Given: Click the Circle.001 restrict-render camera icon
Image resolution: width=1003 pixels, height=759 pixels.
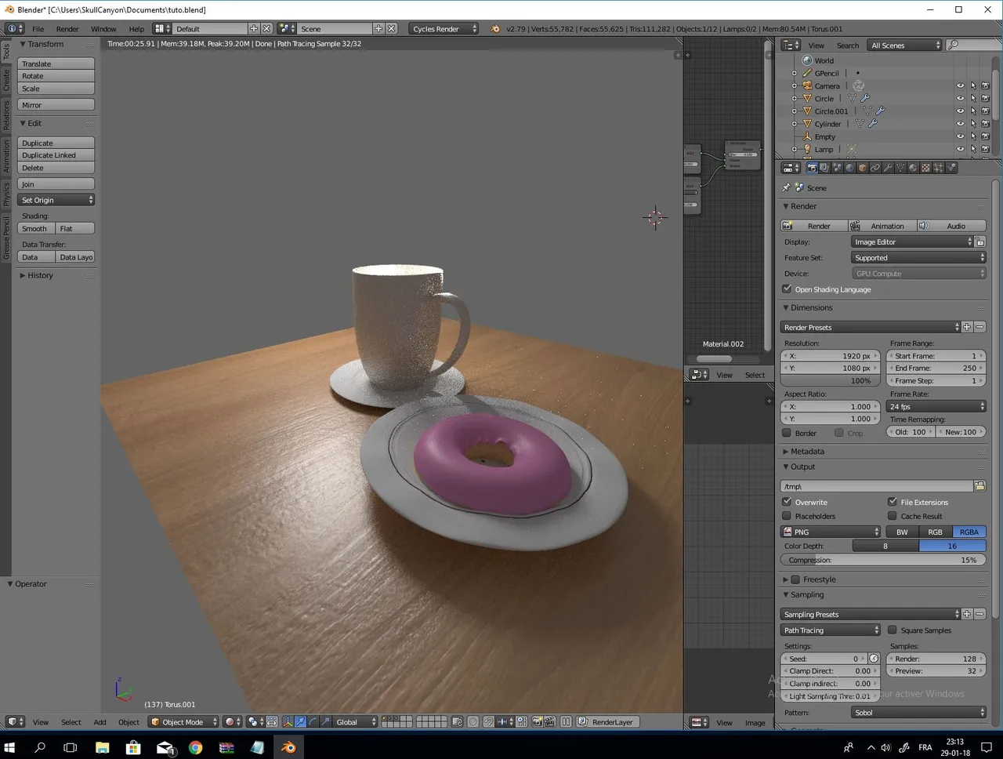Looking at the screenshot, I should (986, 111).
